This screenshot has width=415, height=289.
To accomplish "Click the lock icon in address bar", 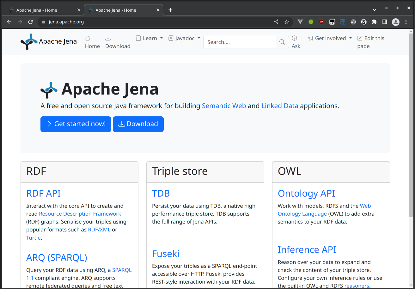I will click(44, 22).
